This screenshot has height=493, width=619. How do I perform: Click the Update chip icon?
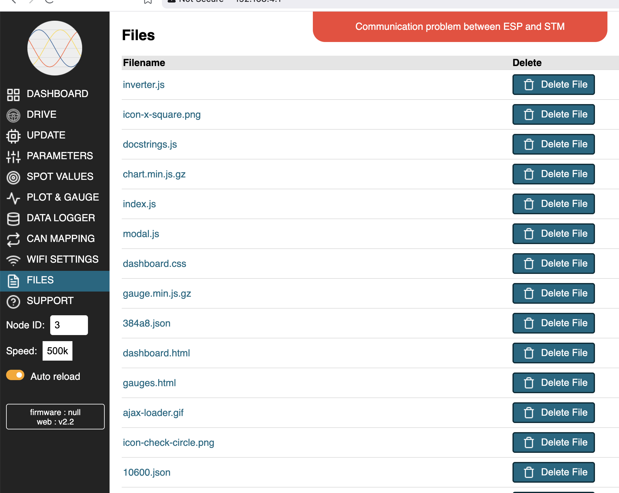point(13,136)
